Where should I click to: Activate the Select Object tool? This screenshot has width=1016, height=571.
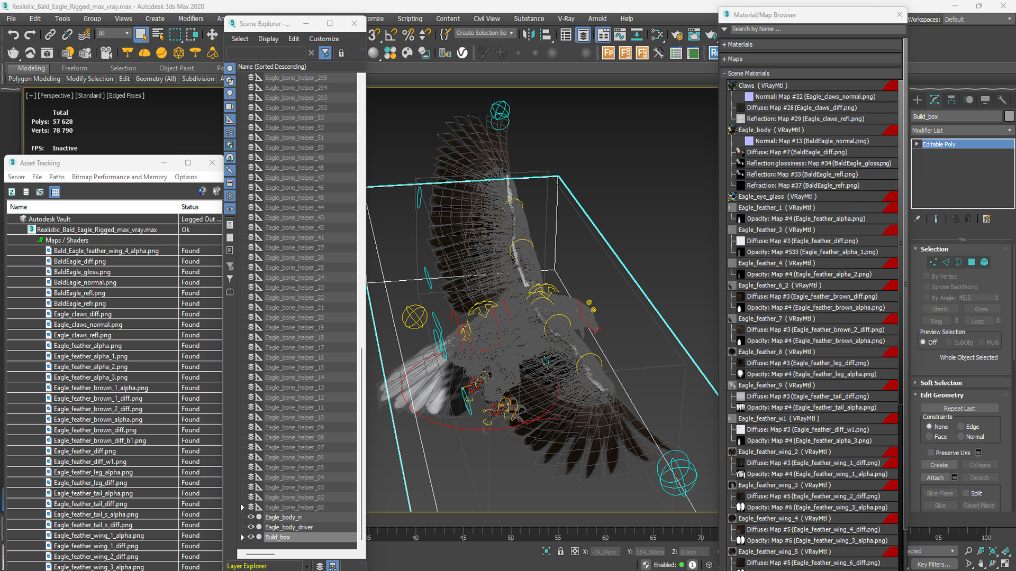(141, 35)
